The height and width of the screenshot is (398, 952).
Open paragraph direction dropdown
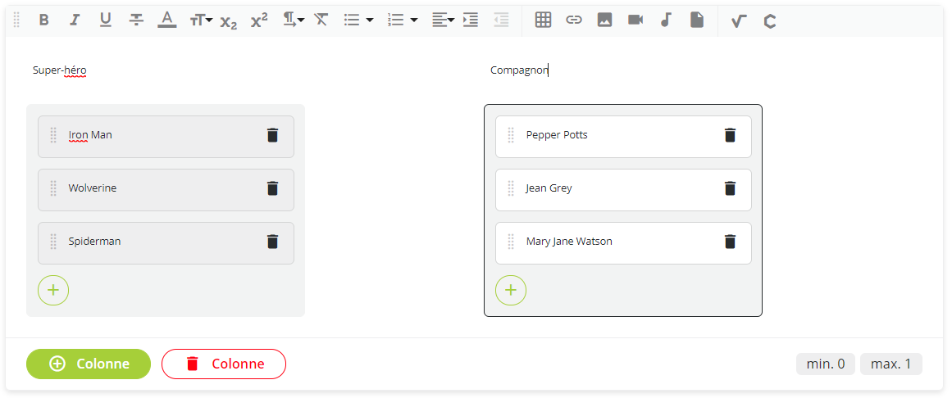click(x=294, y=20)
